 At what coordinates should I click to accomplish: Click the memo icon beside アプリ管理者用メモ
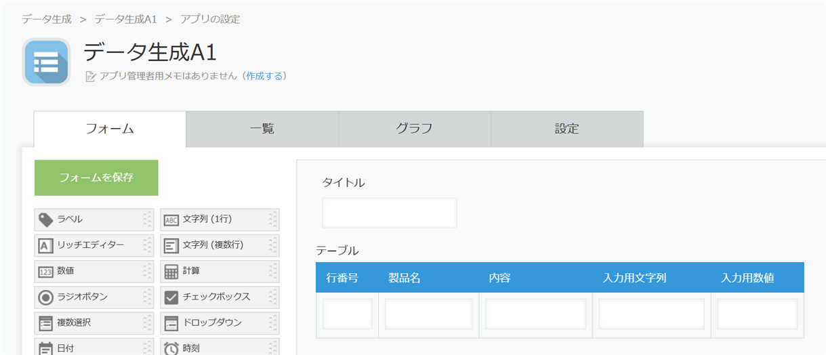click(x=91, y=77)
